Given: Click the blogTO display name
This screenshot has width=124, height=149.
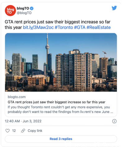Looking at the screenshot, I should click(x=23, y=8).
